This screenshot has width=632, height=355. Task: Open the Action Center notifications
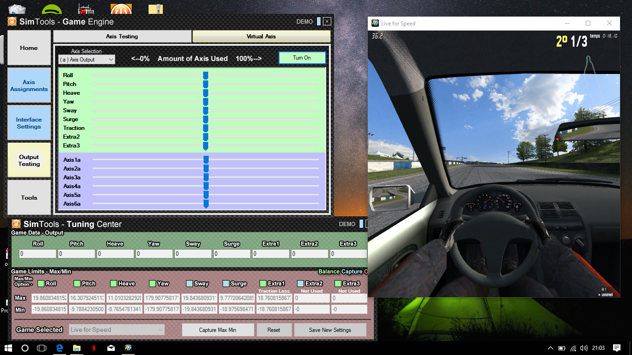click(617, 348)
